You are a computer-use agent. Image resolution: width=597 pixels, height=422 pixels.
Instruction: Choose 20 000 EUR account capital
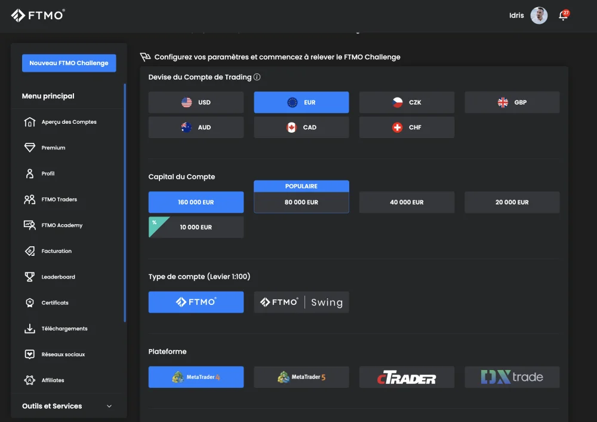(x=512, y=202)
